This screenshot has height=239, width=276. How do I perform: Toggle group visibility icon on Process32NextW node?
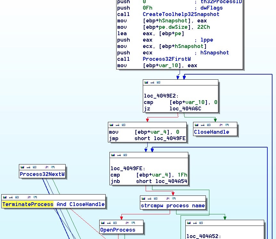[x=53, y=167]
